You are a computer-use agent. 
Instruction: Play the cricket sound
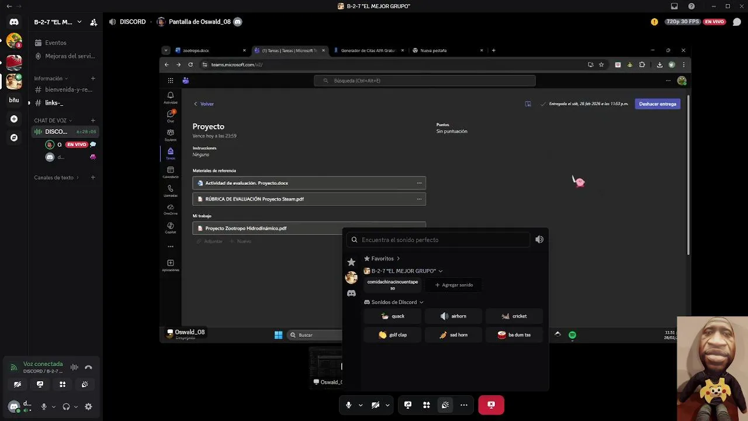[x=514, y=316]
